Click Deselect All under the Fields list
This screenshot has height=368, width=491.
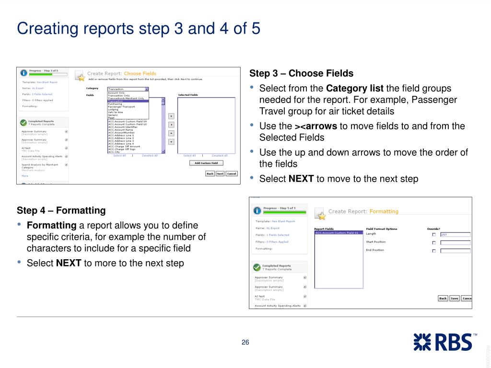click(150, 156)
